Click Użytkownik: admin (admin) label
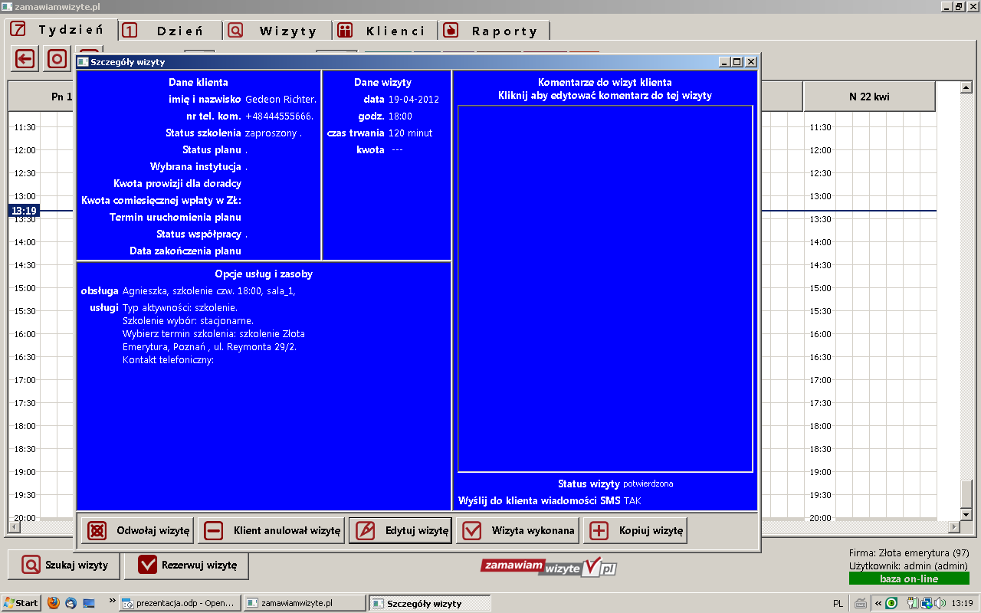The width and height of the screenshot is (981, 613). click(x=909, y=565)
